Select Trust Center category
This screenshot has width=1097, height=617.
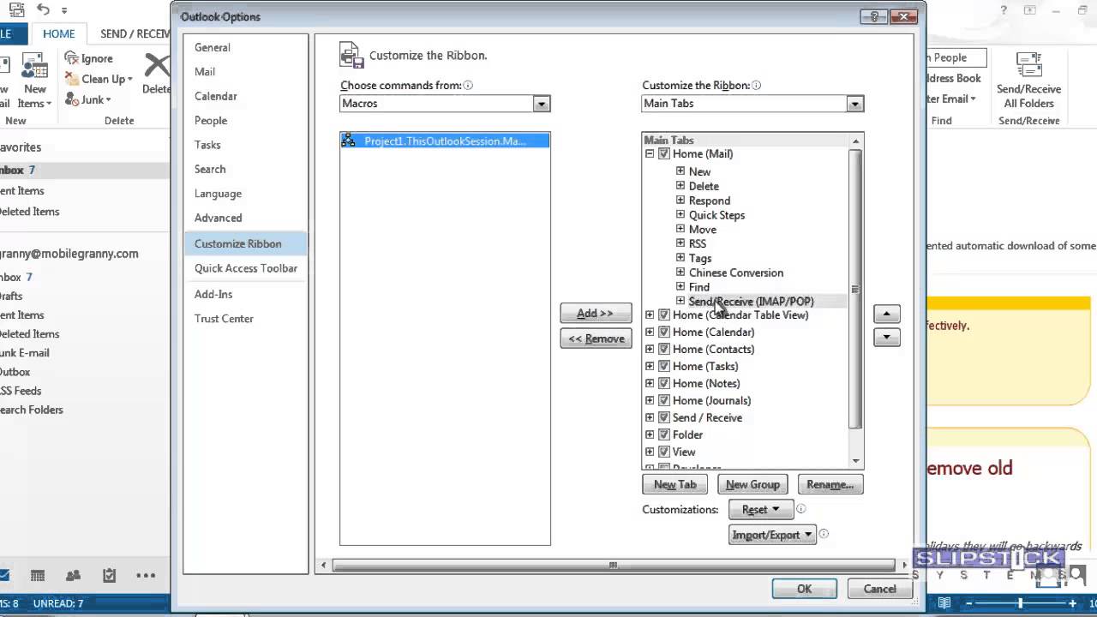point(224,319)
